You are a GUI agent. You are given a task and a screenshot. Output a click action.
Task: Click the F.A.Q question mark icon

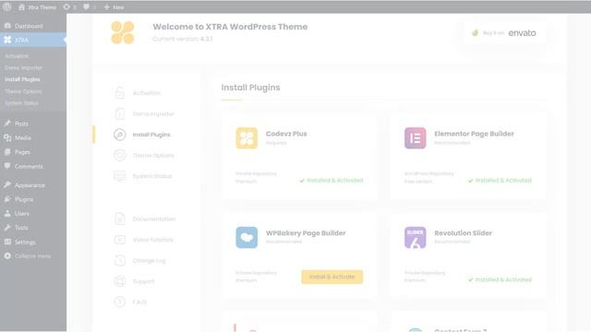[119, 302]
